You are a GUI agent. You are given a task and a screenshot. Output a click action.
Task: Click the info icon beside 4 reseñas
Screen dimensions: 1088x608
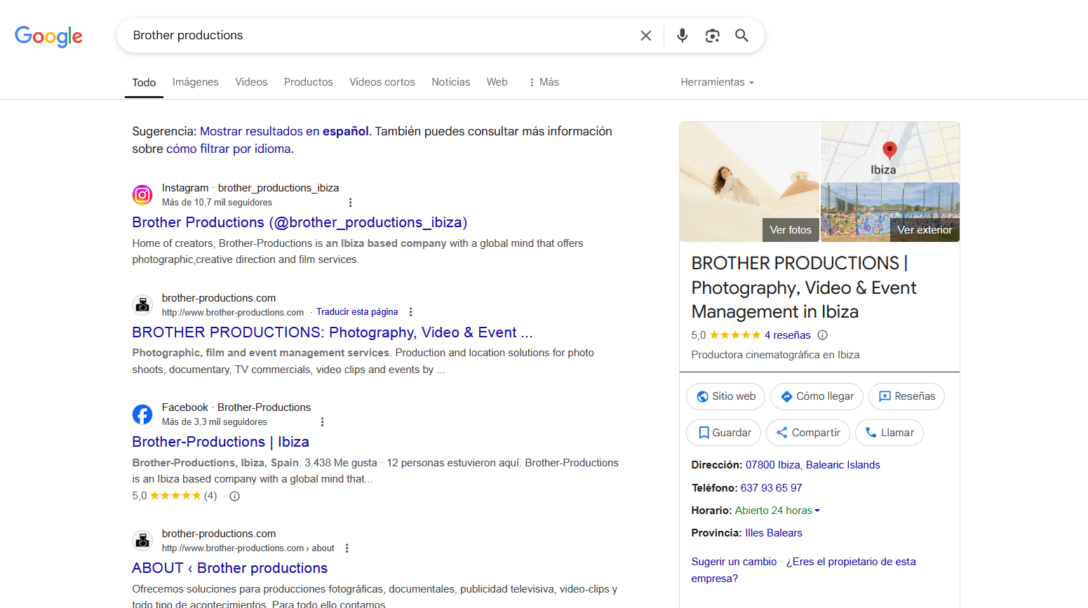[x=823, y=335]
